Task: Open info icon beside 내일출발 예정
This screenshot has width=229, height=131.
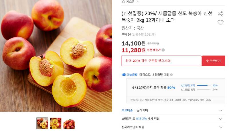Action: coord(171,75)
